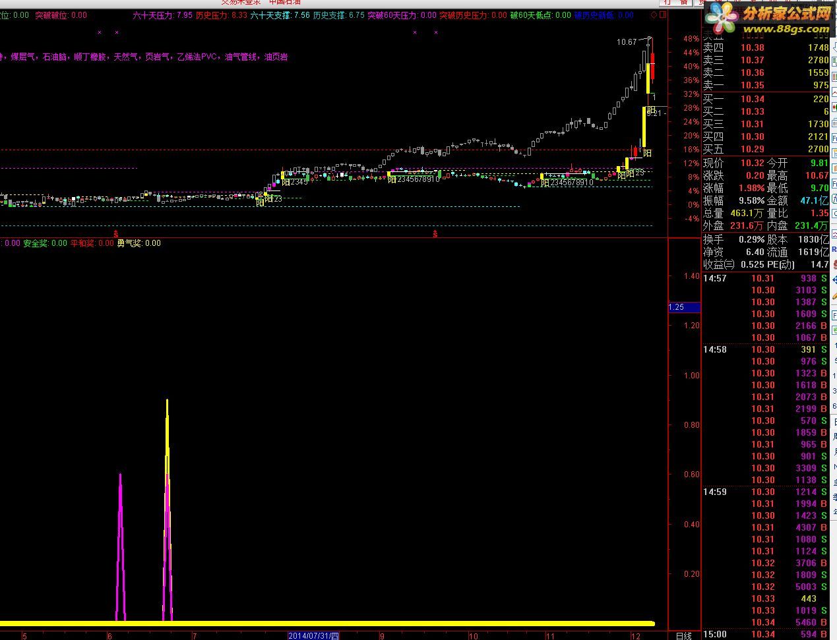Click the 突破破位: 0.00 label
This screenshot has height=640, width=837.
coord(61,15)
